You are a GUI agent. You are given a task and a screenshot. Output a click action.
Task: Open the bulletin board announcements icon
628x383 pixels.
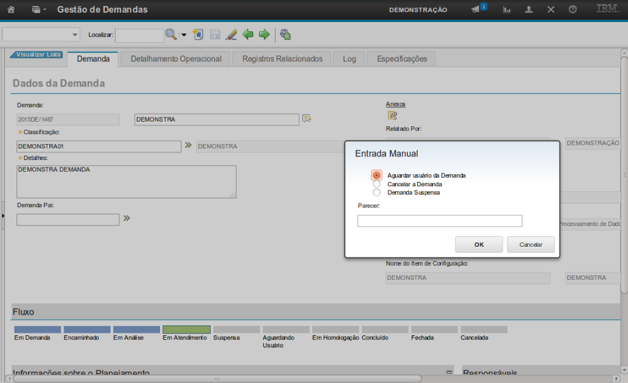coord(476,10)
